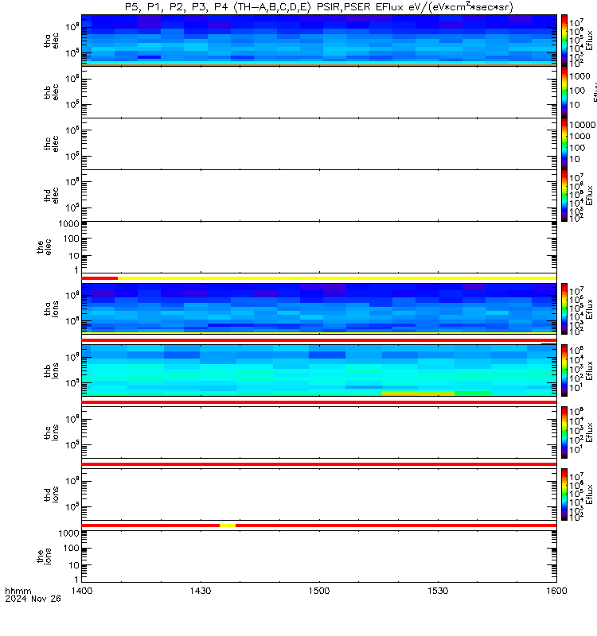Click the thb ions spectrogram panel
Viewport: 597px width, 636px height.
pyautogui.click(x=319, y=370)
